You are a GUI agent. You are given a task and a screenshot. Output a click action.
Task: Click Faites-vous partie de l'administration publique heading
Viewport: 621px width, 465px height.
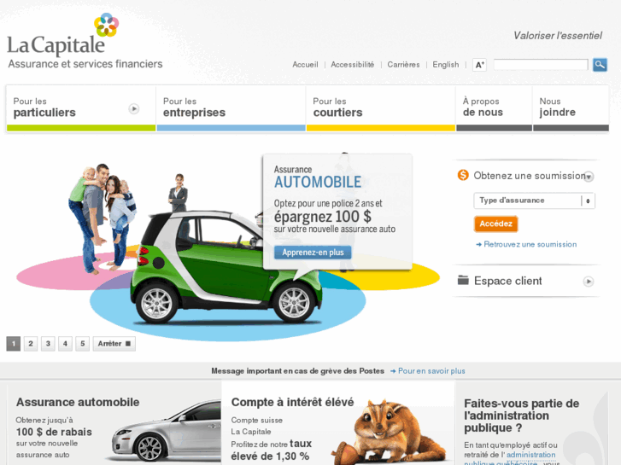click(522, 416)
